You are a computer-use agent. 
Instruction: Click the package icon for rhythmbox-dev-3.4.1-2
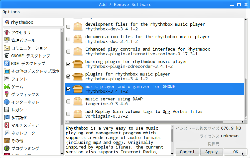click(78, 26)
